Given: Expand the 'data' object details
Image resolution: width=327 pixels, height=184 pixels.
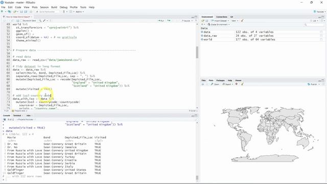Looking at the screenshot, I should coord(202,32).
